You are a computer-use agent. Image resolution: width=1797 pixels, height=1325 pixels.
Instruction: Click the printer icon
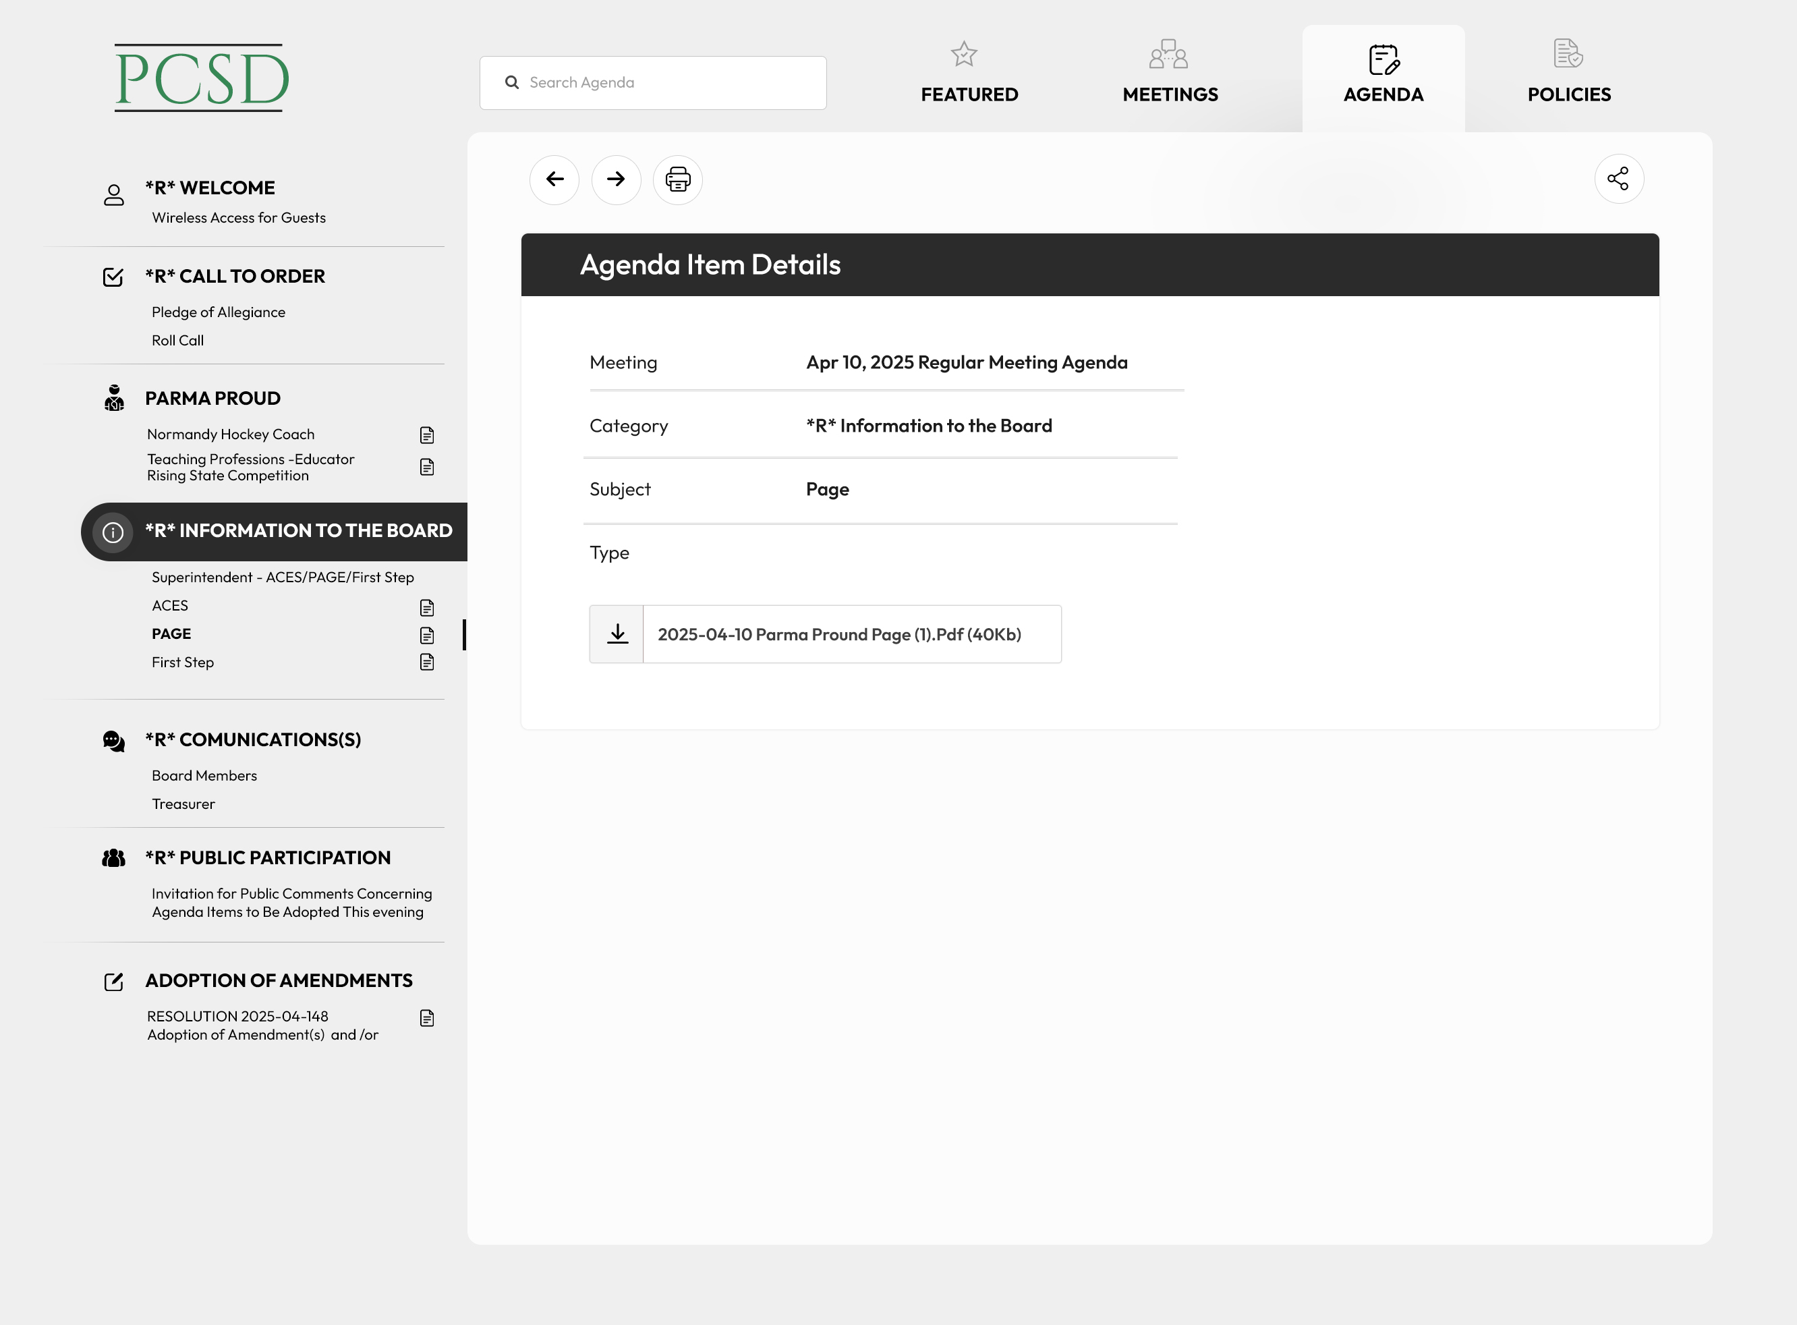(x=677, y=179)
